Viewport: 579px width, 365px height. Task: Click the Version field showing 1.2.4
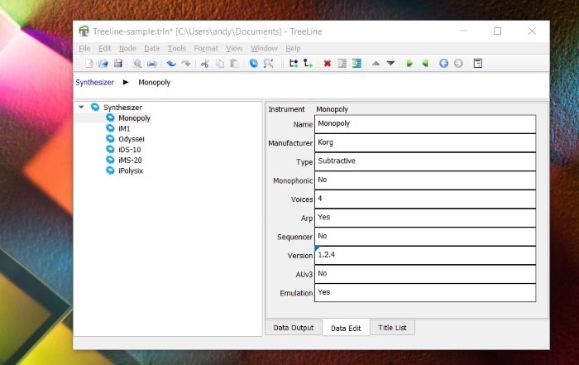(x=425, y=256)
